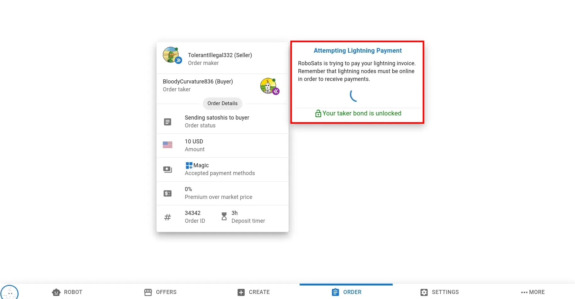The image size is (575, 299).
Task: Click 'Attempting Lightning Payment' heading
Action: [358, 51]
